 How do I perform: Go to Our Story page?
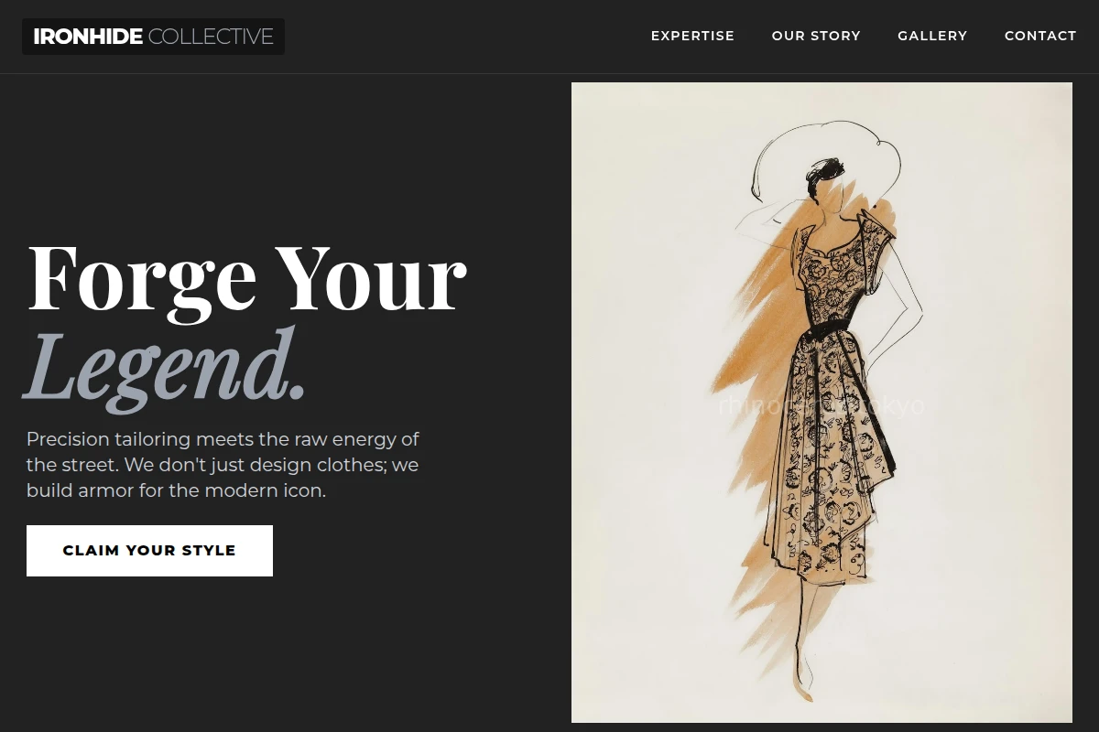click(816, 36)
